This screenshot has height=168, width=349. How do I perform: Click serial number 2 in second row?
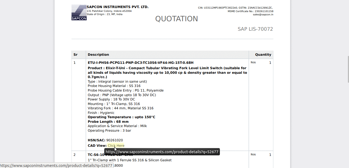75,155
